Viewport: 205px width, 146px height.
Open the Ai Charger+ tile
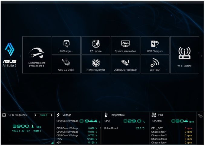point(66,45)
